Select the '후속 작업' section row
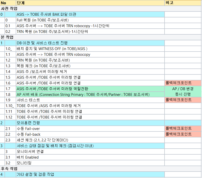 (x=100, y=169)
